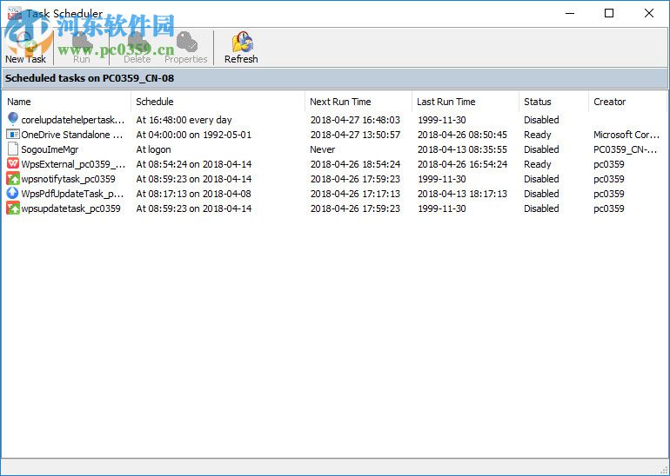Click the red WPS icon of WpsExternal_pc0359

(13, 163)
